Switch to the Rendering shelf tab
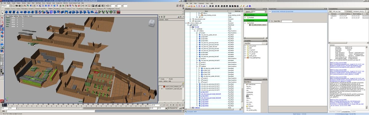The width and height of the screenshot is (369, 115). (57, 9)
